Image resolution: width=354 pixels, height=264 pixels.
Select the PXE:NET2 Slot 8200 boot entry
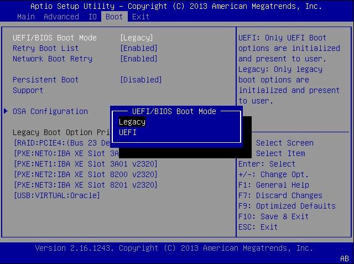click(x=85, y=174)
